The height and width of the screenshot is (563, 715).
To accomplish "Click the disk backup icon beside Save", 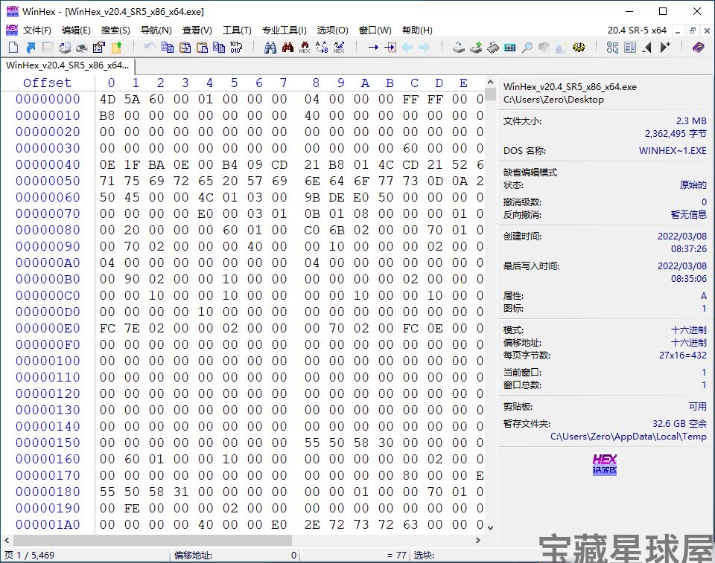I will (65, 48).
